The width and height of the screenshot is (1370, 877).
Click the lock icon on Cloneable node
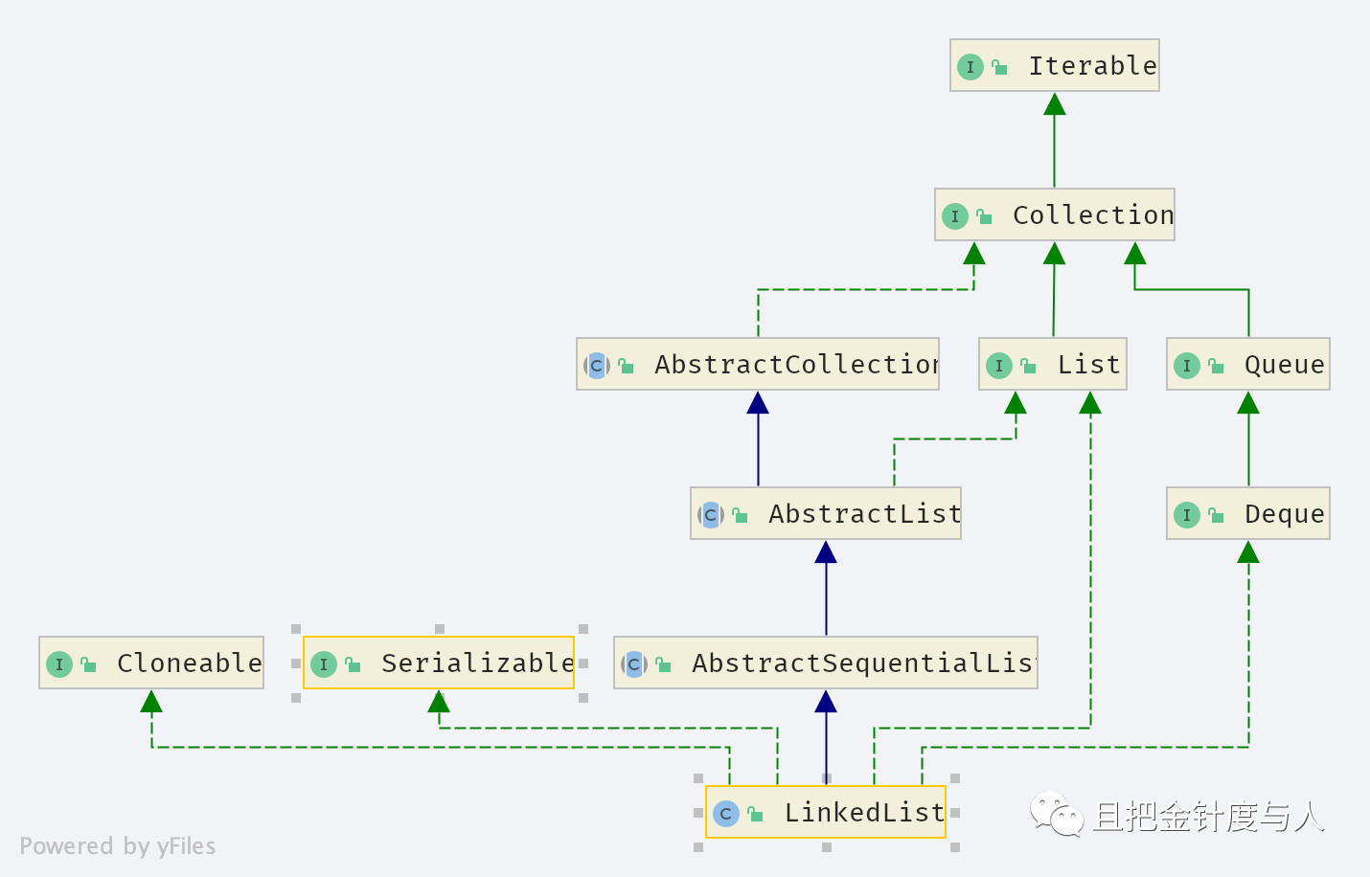click(x=88, y=664)
